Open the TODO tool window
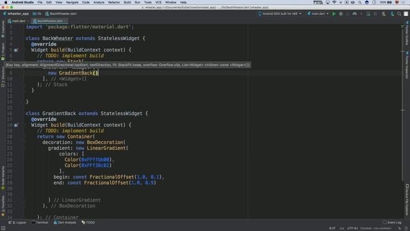The width and height of the screenshot is (410, 231). tap(88, 223)
